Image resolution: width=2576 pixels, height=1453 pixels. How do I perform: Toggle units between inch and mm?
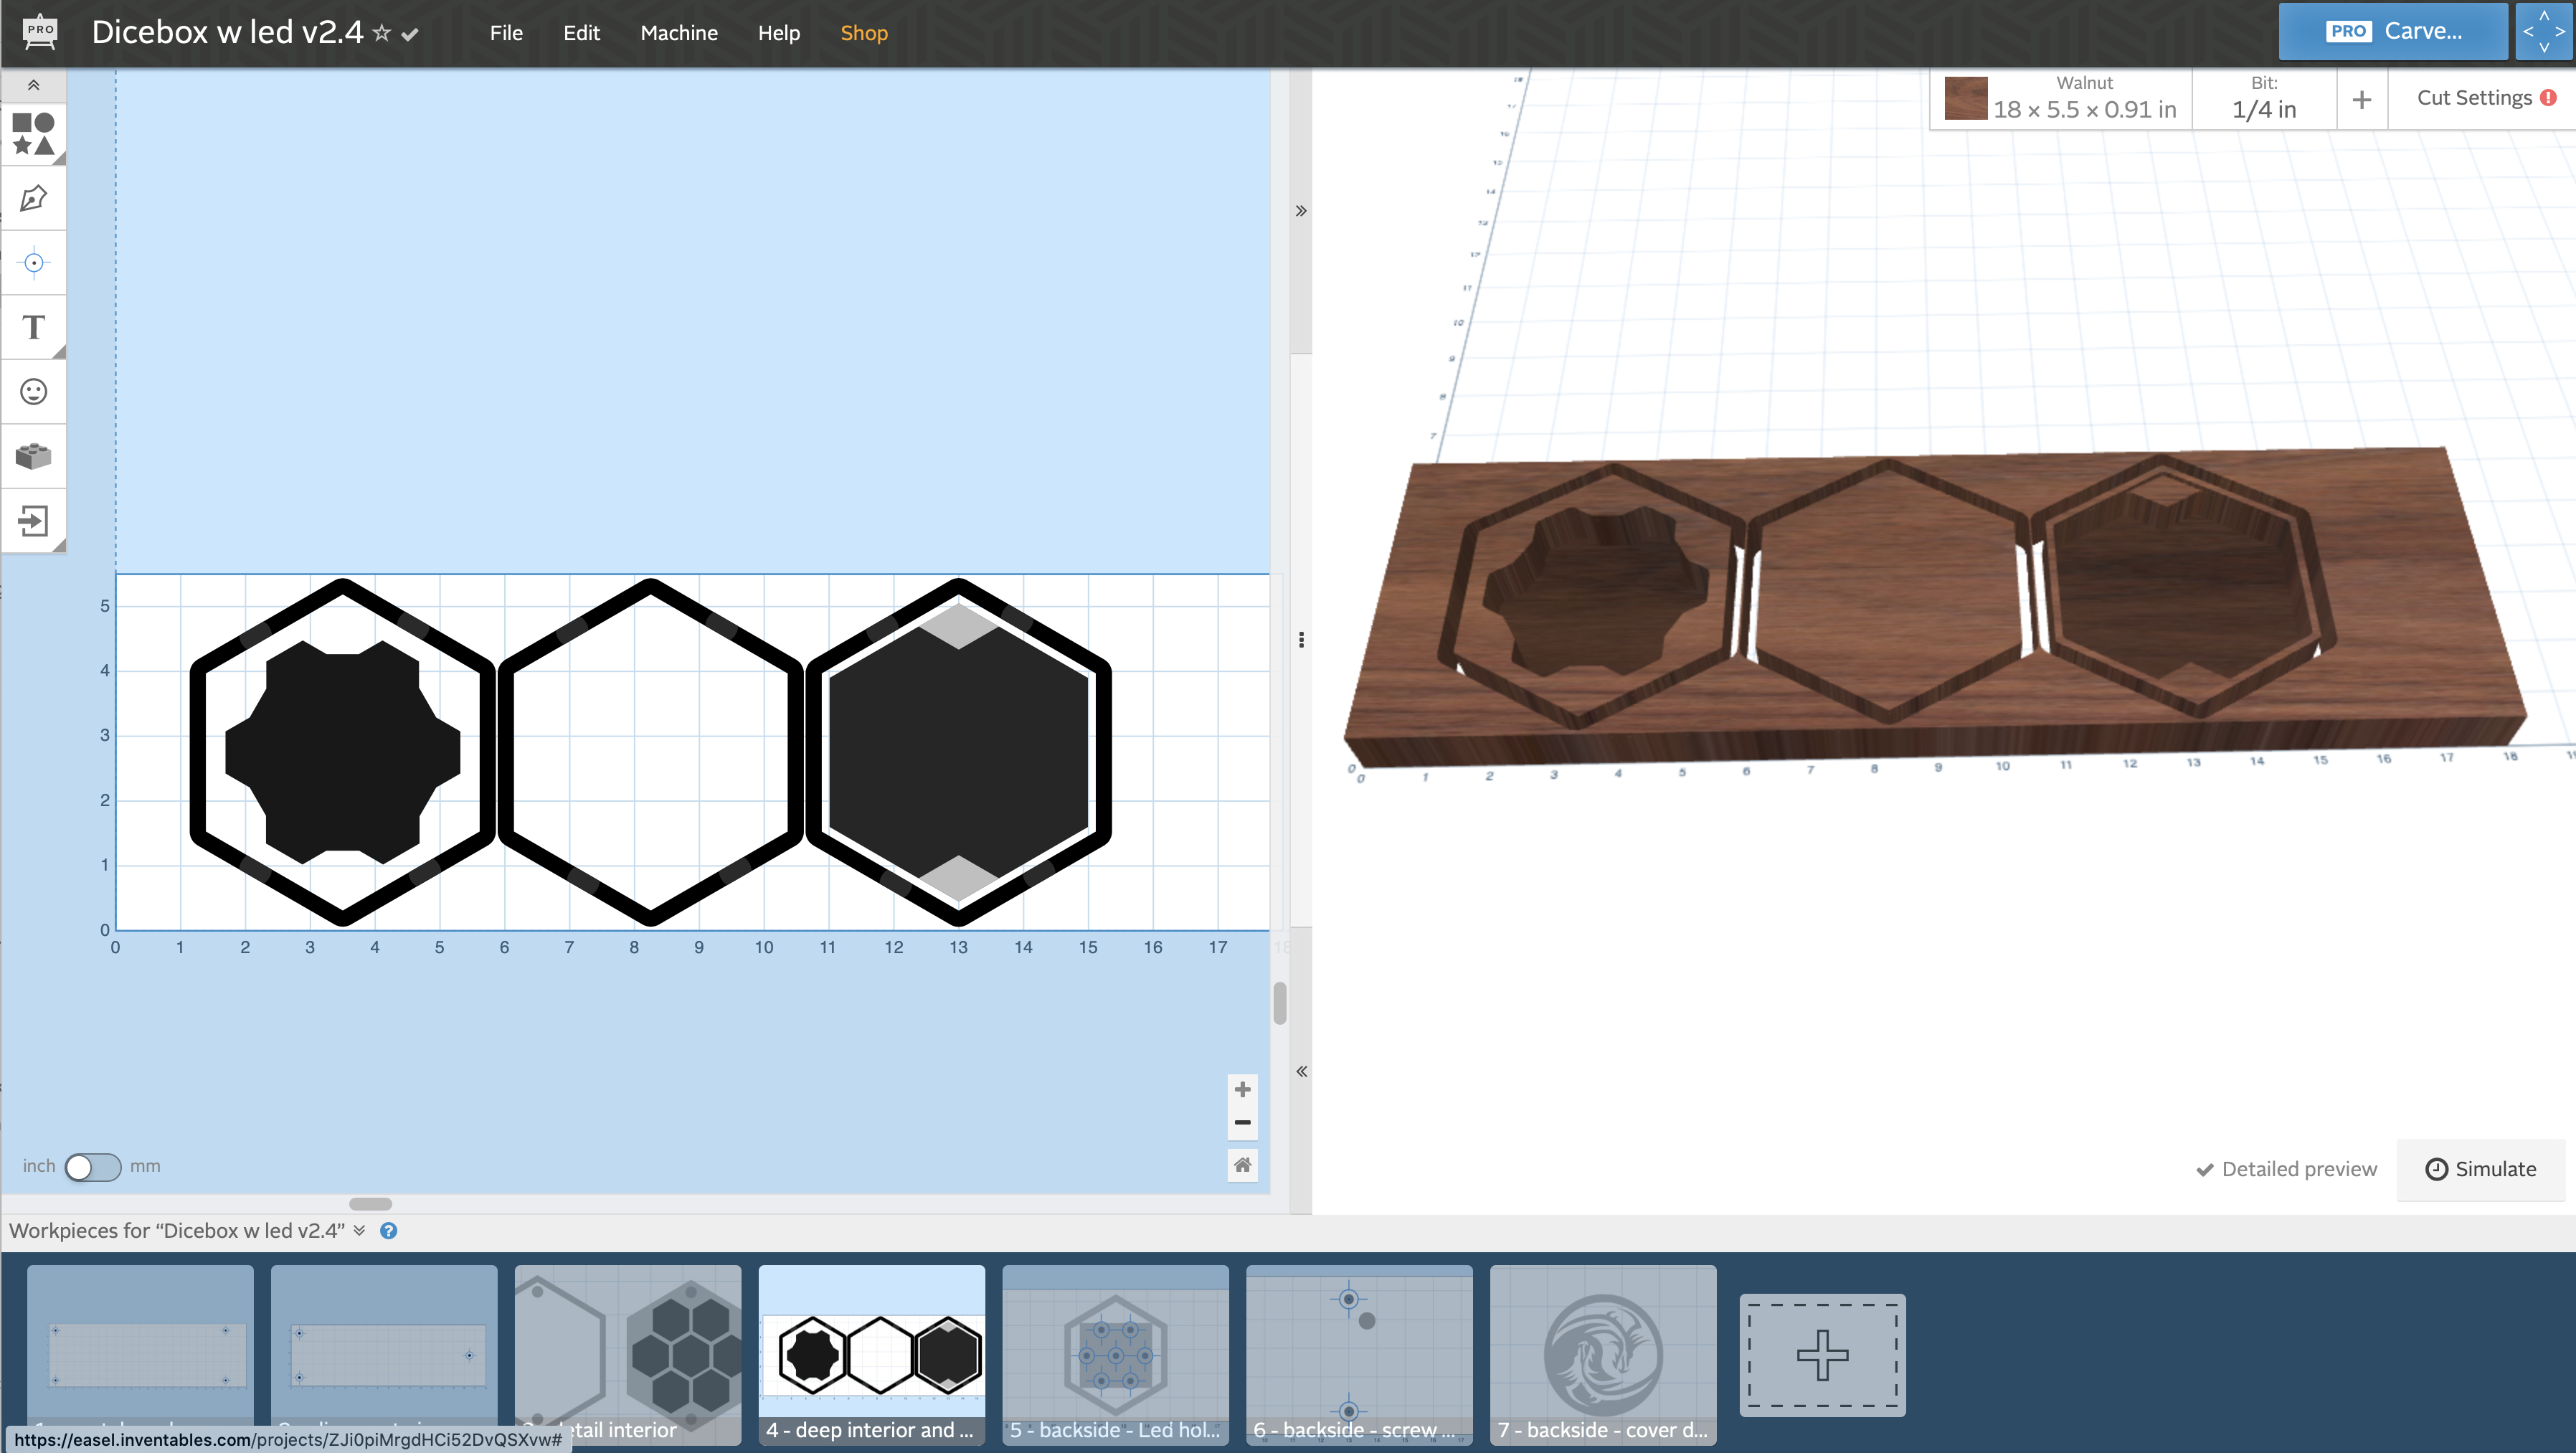[92, 1167]
